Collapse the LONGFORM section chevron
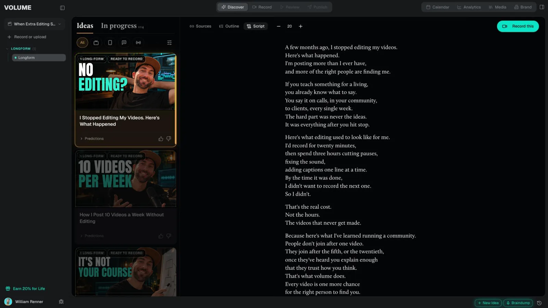 7,49
